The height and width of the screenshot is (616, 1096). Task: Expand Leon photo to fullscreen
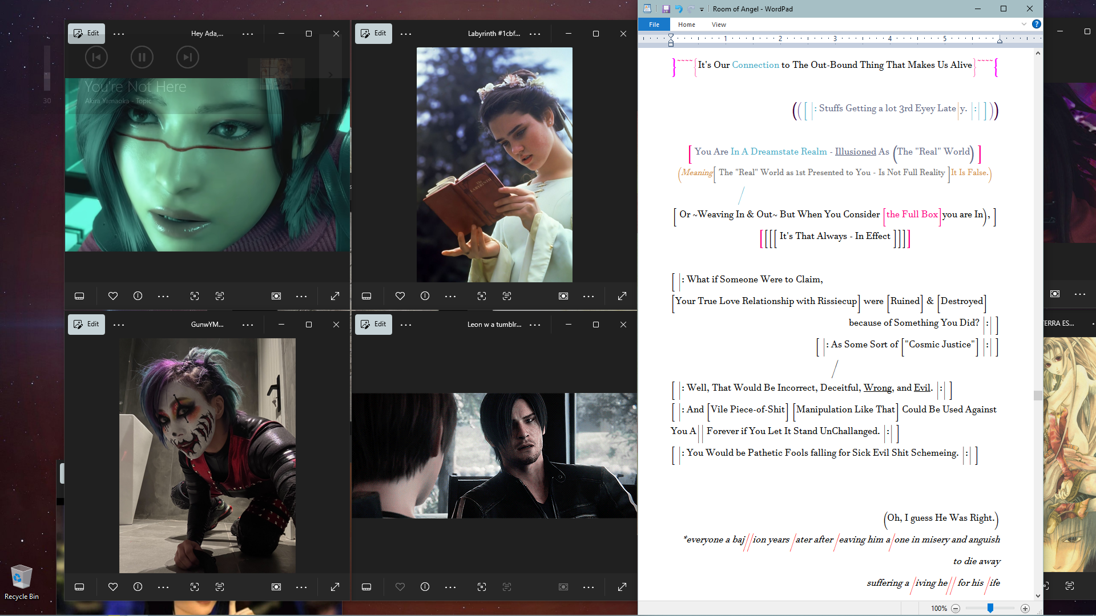pyautogui.click(x=622, y=587)
